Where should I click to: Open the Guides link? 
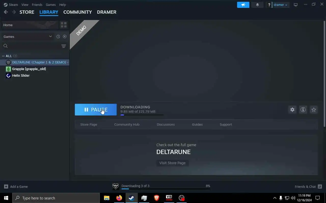click(197, 124)
